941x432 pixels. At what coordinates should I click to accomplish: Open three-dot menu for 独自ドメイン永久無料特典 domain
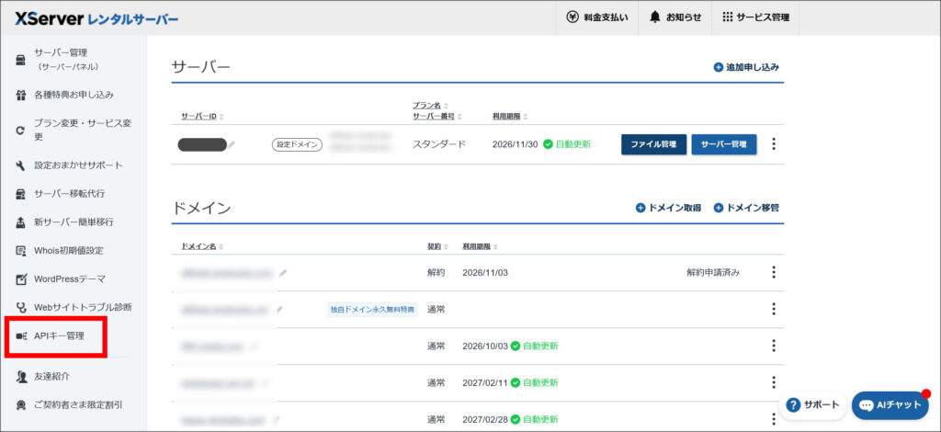[x=774, y=309]
